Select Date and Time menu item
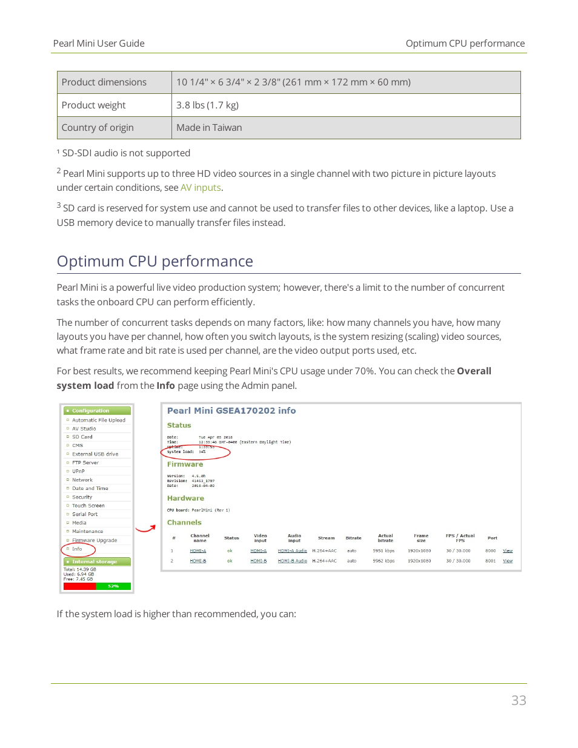The width and height of the screenshot is (578, 748). [90, 488]
